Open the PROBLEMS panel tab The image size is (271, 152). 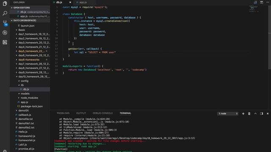coord(63,113)
